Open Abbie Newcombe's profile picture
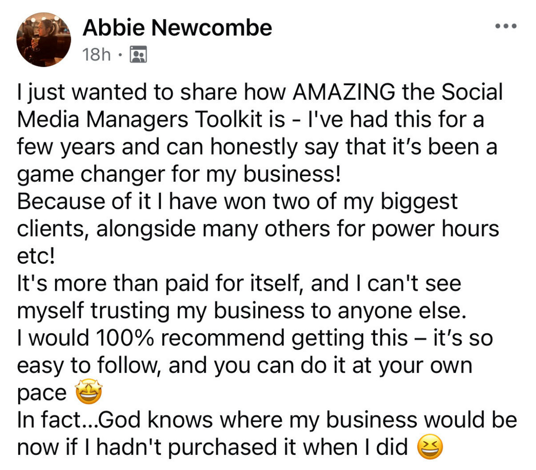Screen dimensions: 536x470 pos(44,40)
